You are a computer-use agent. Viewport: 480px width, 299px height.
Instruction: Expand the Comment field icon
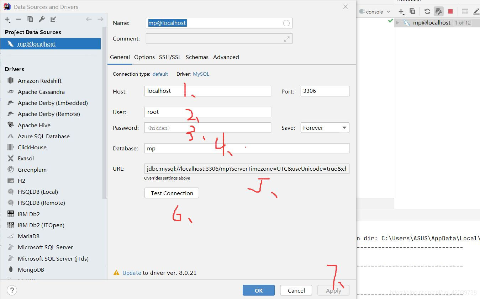click(287, 39)
